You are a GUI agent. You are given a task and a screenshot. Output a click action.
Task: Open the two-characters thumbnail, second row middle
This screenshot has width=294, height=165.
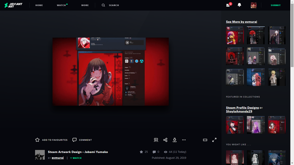256,56
